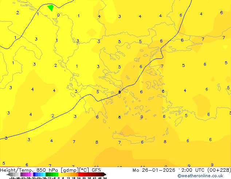The width and height of the screenshot is (231, 179).
Task: Select the 'Height/Temp.' title text
Action: pos(16,170)
